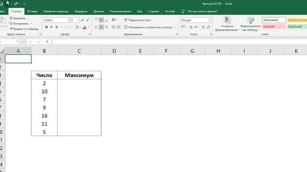Click the Insert Function (fx) icon
This screenshot has width=307, height=172.
47,42
